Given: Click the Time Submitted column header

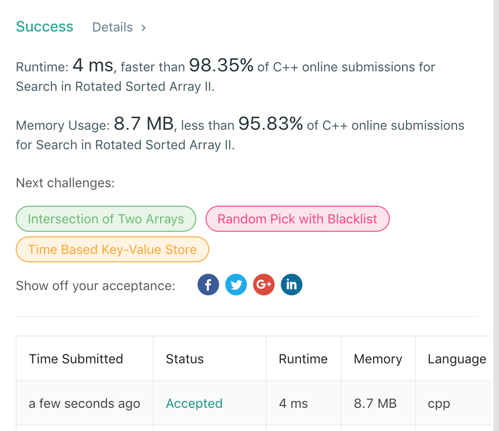Looking at the screenshot, I should (x=76, y=359).
